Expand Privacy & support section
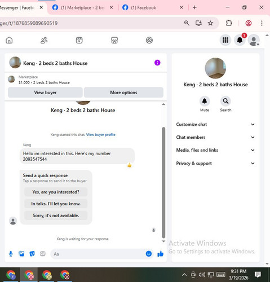The image size is (270, 282). (x=215, y=163)
